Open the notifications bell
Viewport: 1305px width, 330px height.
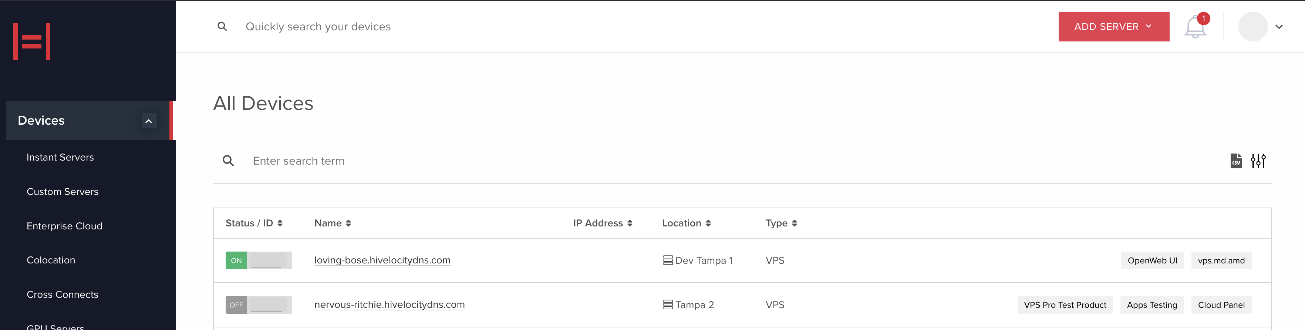pyautogui.click(x=1195, y=26)
